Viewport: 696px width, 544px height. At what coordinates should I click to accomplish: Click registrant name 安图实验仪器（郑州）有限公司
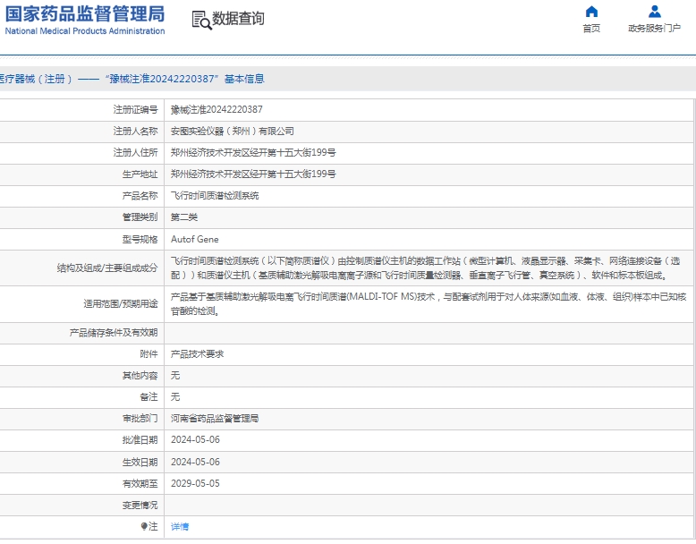click(232, 132)
